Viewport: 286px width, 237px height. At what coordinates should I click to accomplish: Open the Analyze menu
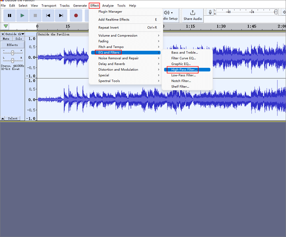coord(108,6)
